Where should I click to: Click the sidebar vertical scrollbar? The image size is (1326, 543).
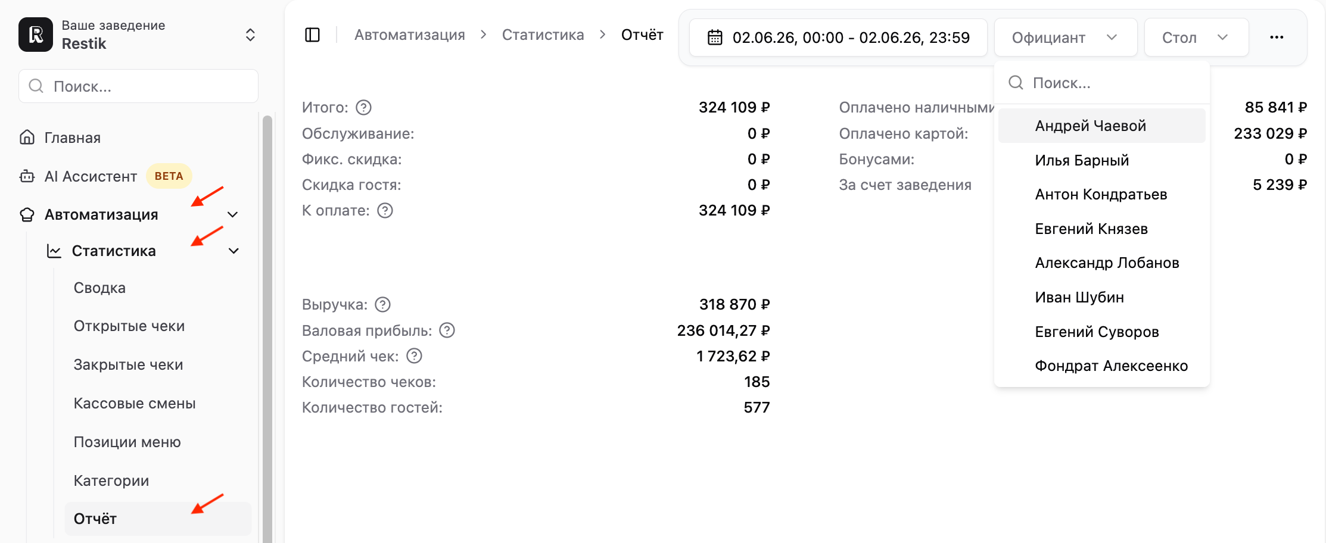pyautogui.click(x=267, y=327)
